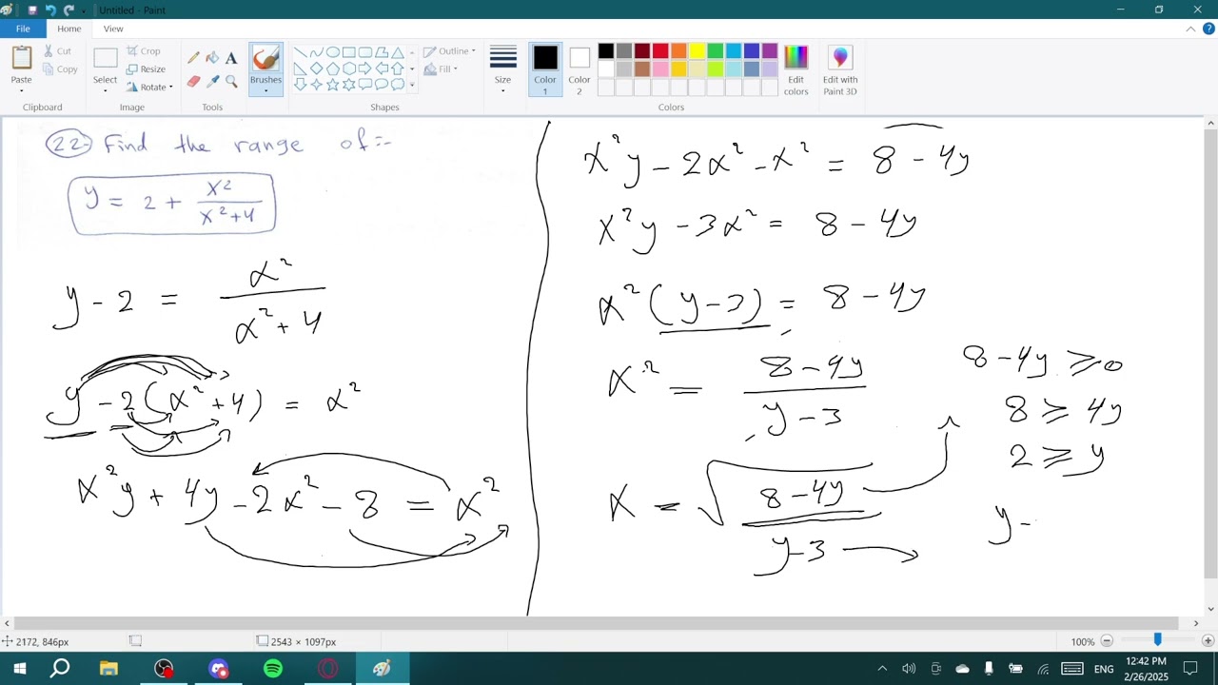Open Spotify from the taskbar

[273, 669]
